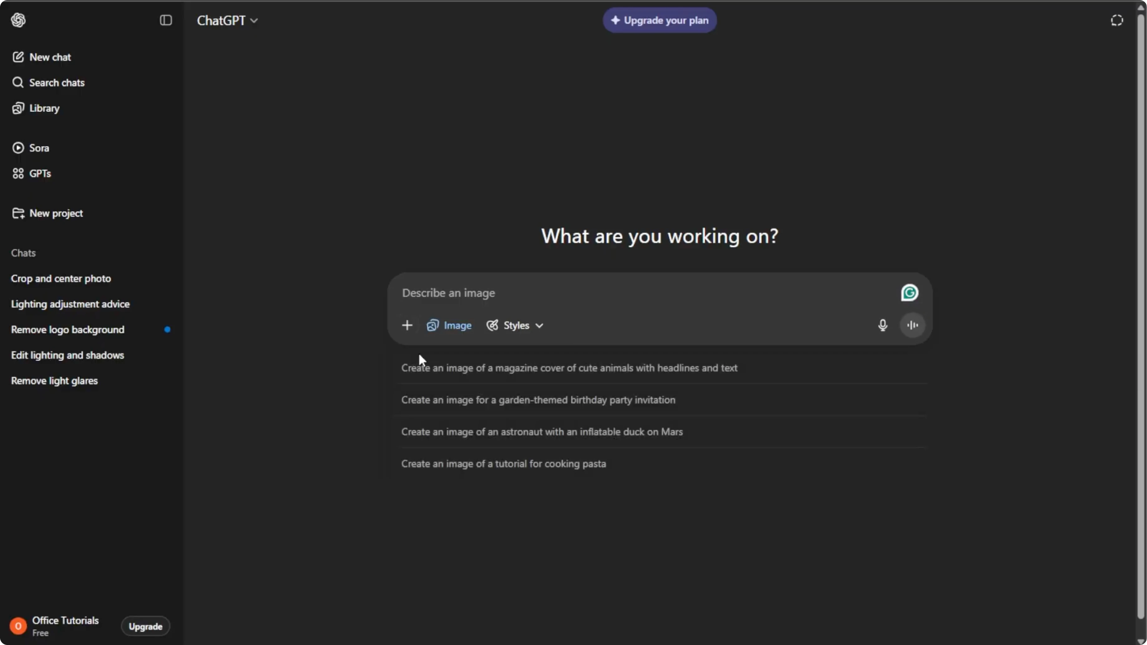Click the Search chats label

(x=57, y=82)
